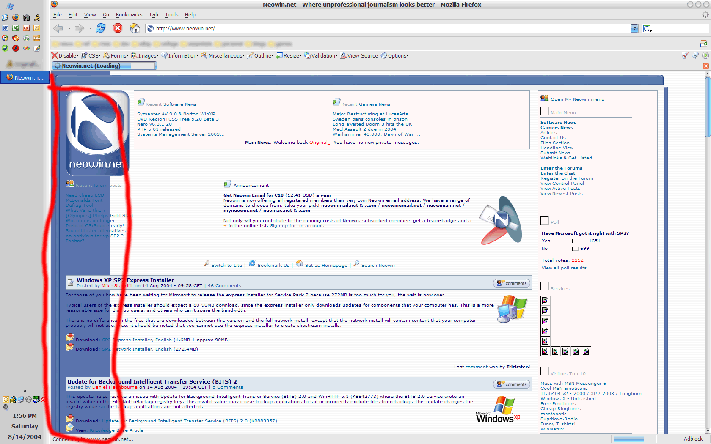Click the Reload page icon
The height and width of the screenshot is (444, 711).
click(101, 28)
